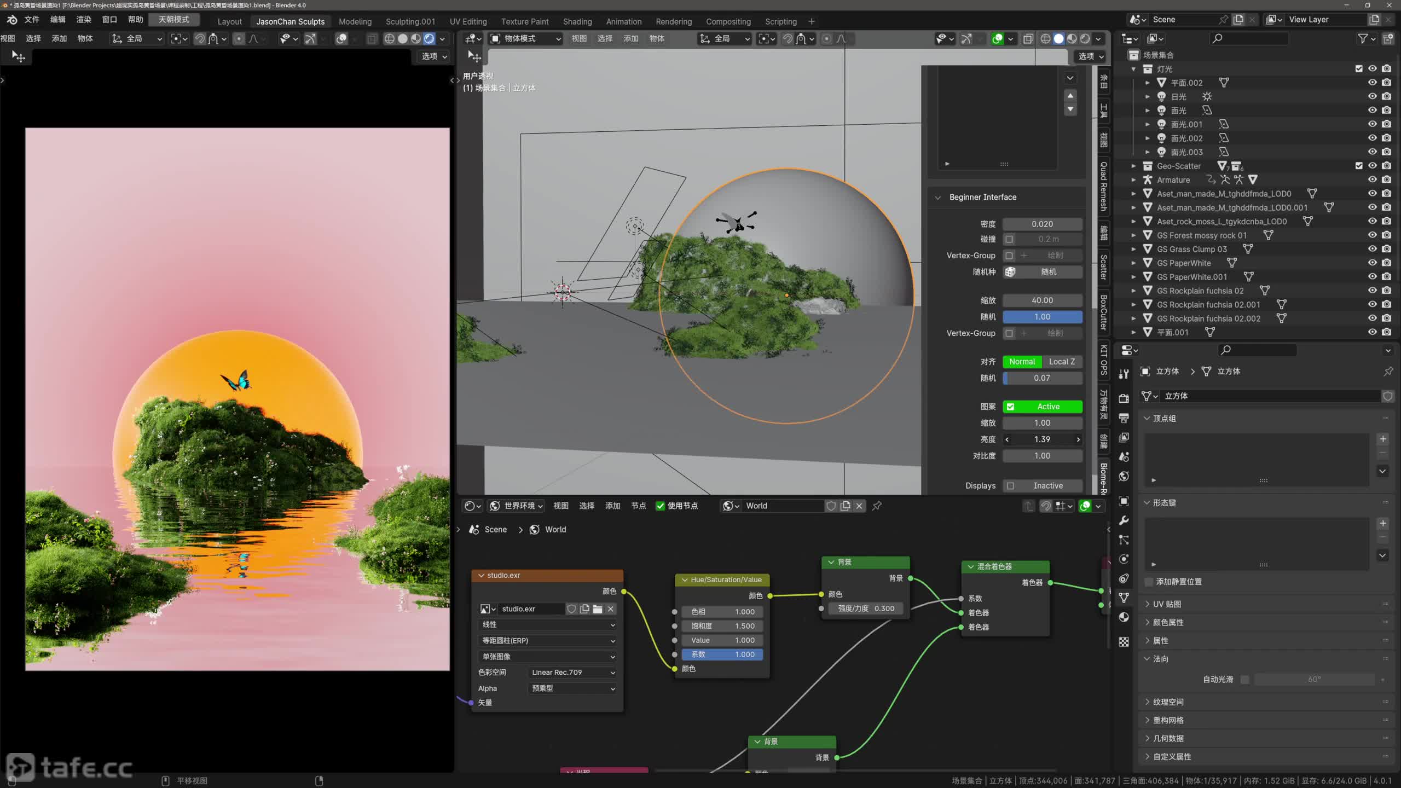Viewport: 1401px width, 788px height.
Task: Adjust 饱和度 saturation slider
Action: (722, 626)
